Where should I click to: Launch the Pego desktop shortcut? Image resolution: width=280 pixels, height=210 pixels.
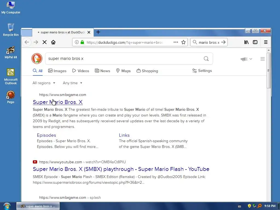[11, 97]
